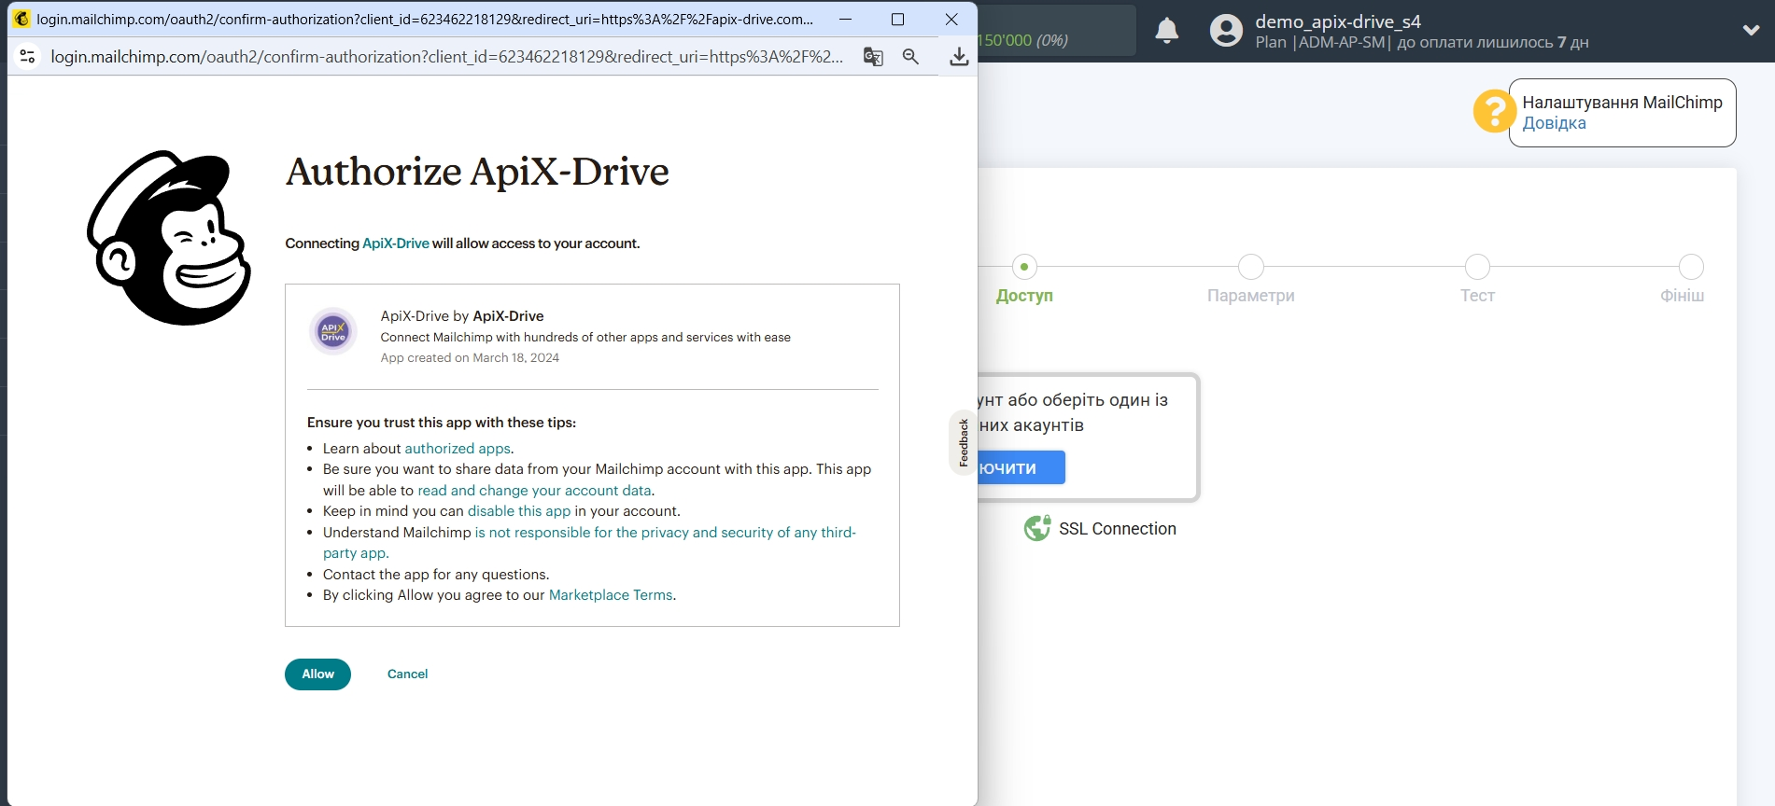1775x806 pixels.
Task: Click the Фініш step circle marker
Action: [1691, 267]
